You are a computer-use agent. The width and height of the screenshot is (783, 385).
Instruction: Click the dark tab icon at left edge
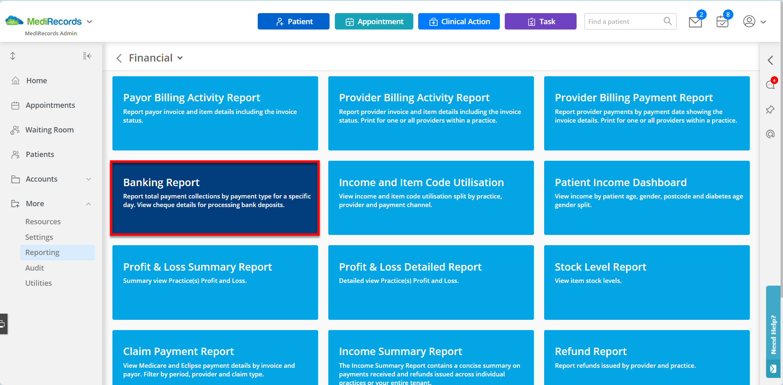(3, 324)
